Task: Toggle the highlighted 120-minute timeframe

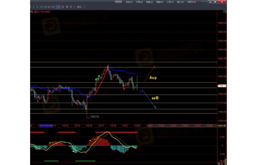Action: [x=58, y=7]
